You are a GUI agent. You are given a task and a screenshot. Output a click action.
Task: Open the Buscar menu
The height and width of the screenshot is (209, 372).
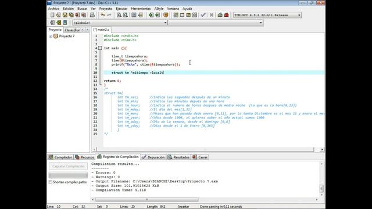[x=82, y=9]
